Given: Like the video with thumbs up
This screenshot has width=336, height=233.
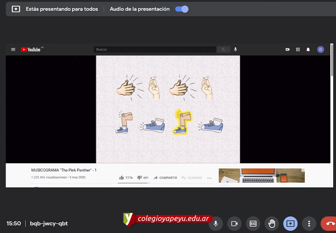Looking at the screenshot, I should tap(122, 178).
